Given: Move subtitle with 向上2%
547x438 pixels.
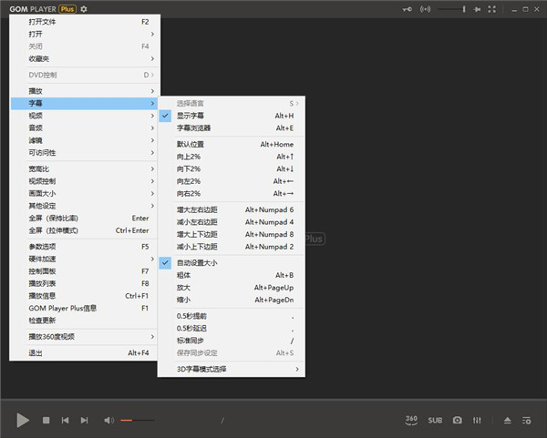Looking at the screenshot, I should point(232,157).
